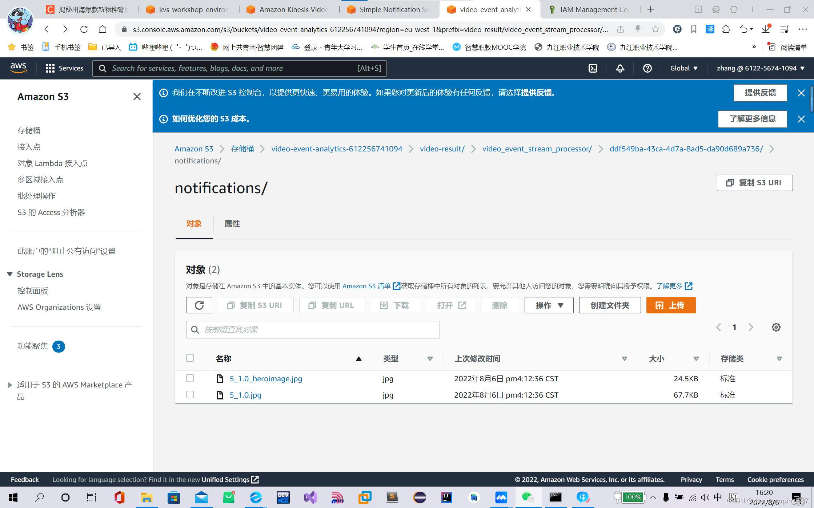This screenshot has width=814, height=508.
Task: Click the orange 上传 upload button
Action: point(671,305)
